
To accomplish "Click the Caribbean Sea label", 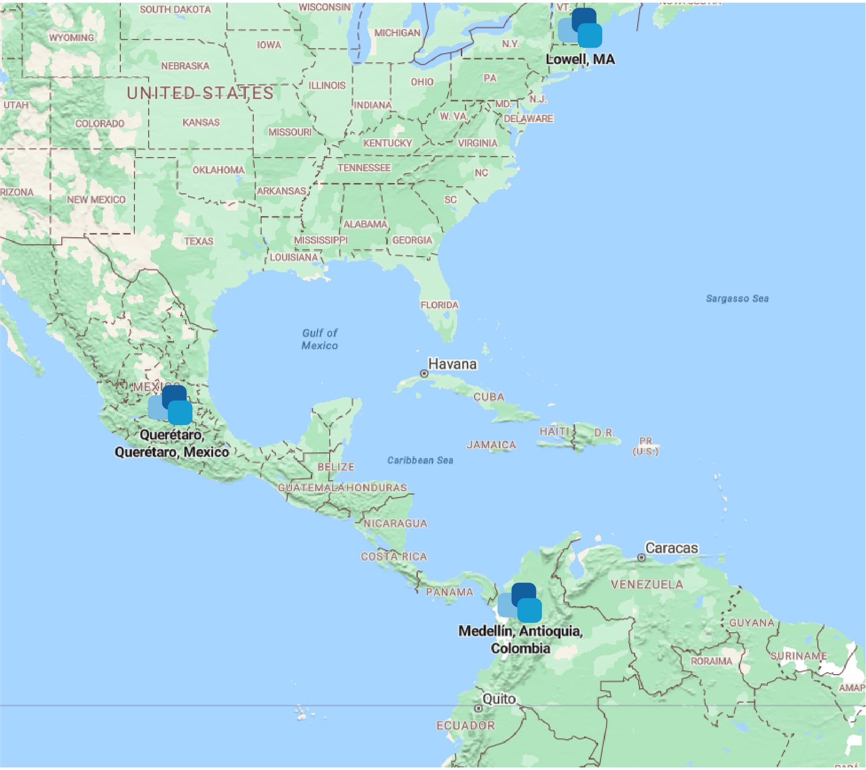I will 420,460.
